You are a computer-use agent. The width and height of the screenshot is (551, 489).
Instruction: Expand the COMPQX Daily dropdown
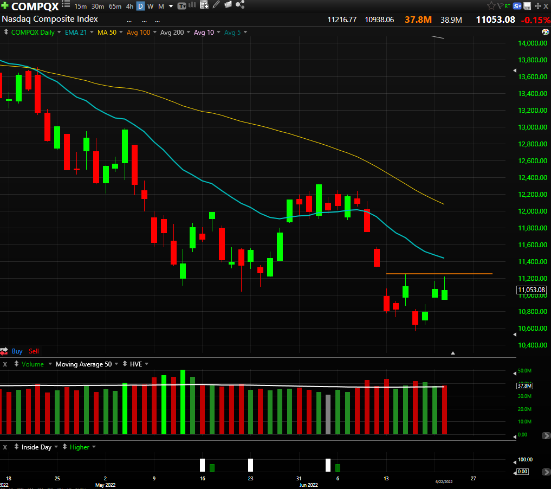[x=59, y=32]
